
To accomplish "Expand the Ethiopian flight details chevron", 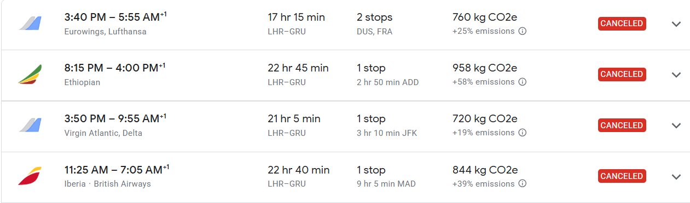I will point(676,75).
